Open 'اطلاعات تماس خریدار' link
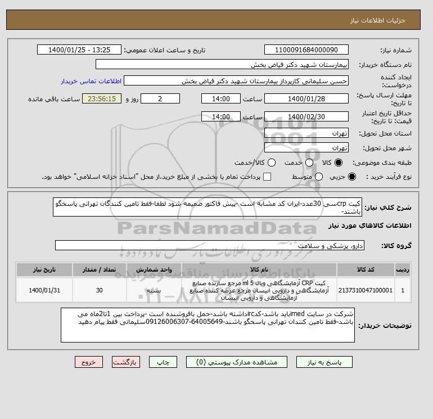This screenshot has height=419, width=433. click(91, 81)
